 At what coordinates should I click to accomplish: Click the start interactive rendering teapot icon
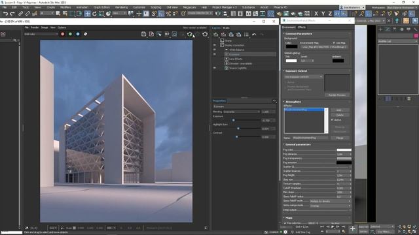[190, 34]
